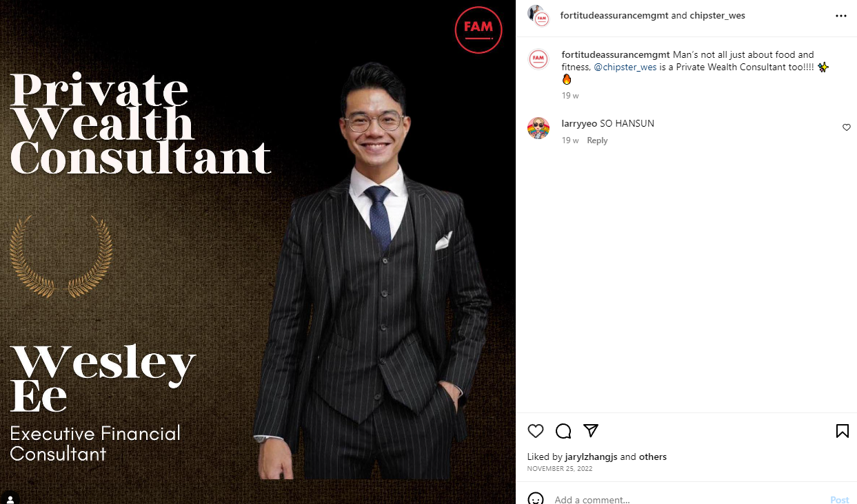The height and width of the screenshot is (504, 857).
Task: Reply to larryyeo's comment
Action: click(597, 140)
